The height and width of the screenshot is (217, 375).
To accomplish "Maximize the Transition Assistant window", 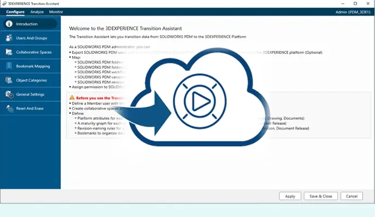I will 355,4.
